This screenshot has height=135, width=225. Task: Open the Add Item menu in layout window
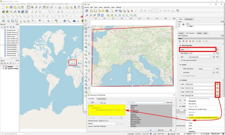tap(107, 7)
